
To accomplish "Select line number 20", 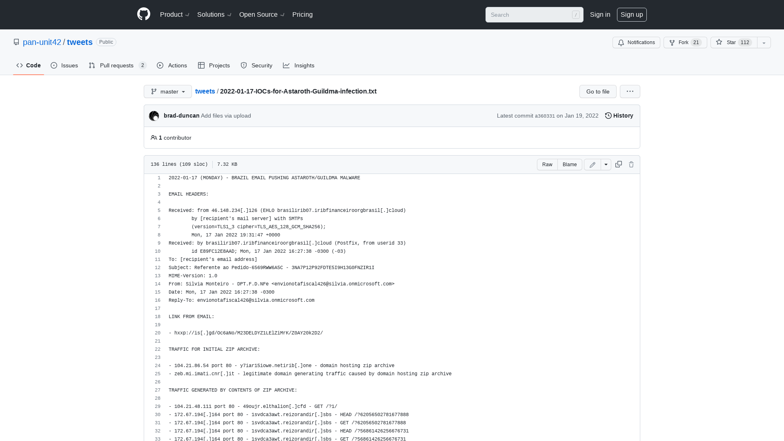I will point(158,333).
